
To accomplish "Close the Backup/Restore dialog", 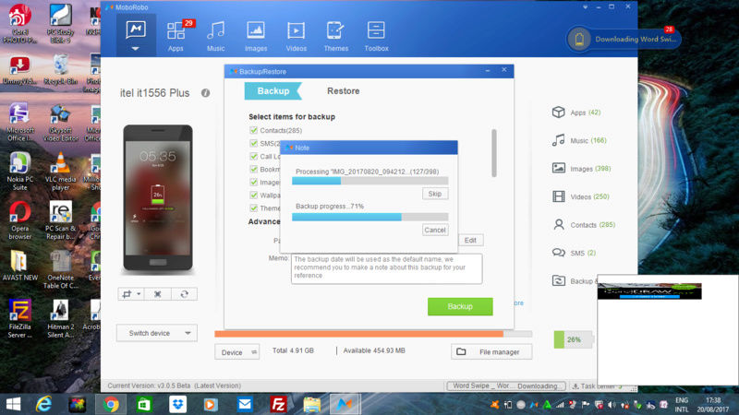I will click(x=504, y=70).
